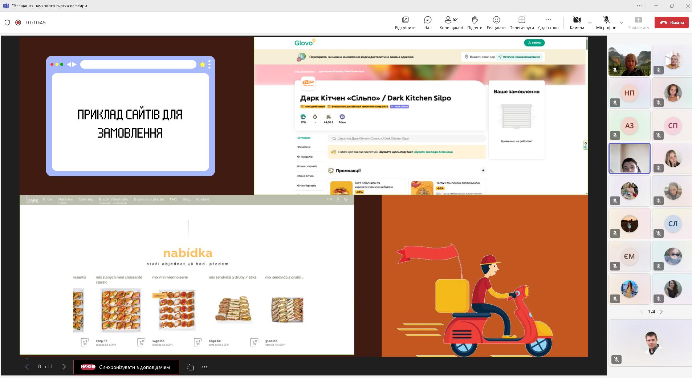The width and height of the screenshot is (692, 378).
Task: Raise hand with the Підняти button
Action: pyautogui.click(x=475, y=23)
